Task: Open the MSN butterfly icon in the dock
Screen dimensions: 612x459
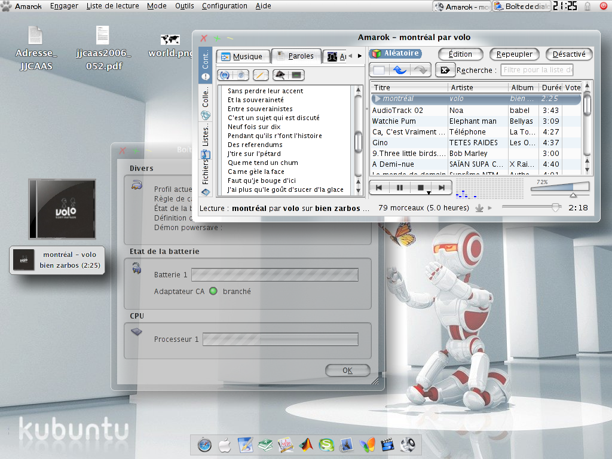Action: (367, 445)
